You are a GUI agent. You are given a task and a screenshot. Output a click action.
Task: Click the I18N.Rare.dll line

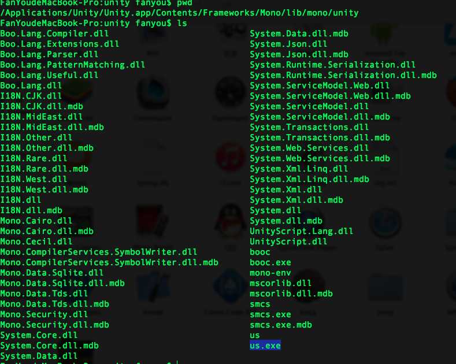pos(34,158)
